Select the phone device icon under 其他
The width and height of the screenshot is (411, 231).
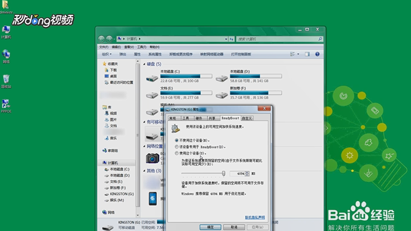(x=153, y=198)
